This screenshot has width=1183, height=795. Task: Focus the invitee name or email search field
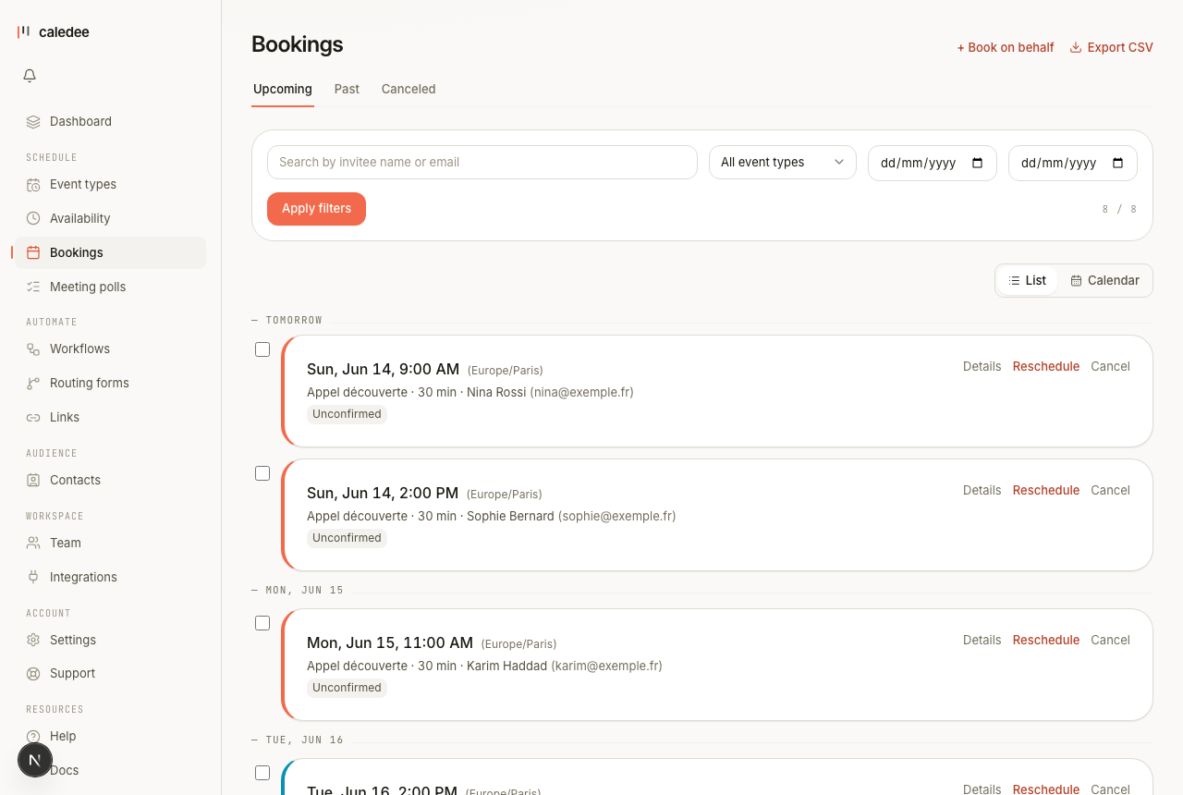point(482,162)
